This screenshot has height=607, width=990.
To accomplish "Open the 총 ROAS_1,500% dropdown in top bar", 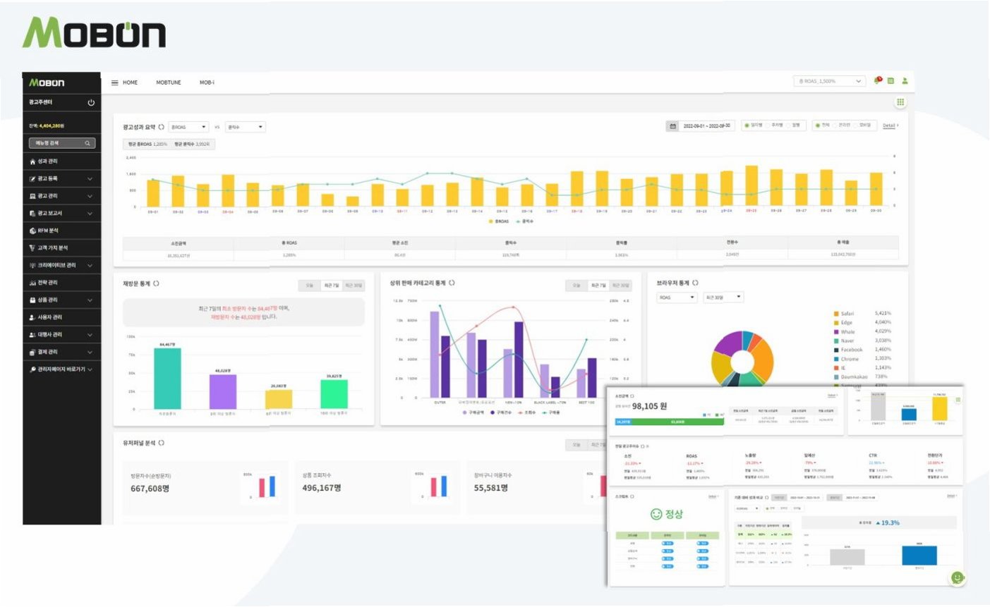I will pyautogui.click(x=829, y=81).
